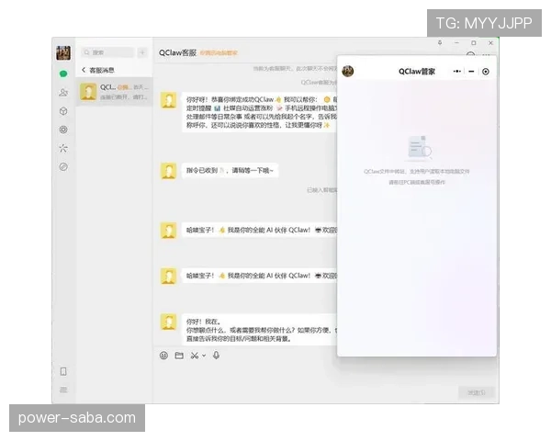Image resolution: width=551 pixels, height=441 pixels.
Task: Click second 哈喽宝子 message bubble
Action: [x=259, y=276]
